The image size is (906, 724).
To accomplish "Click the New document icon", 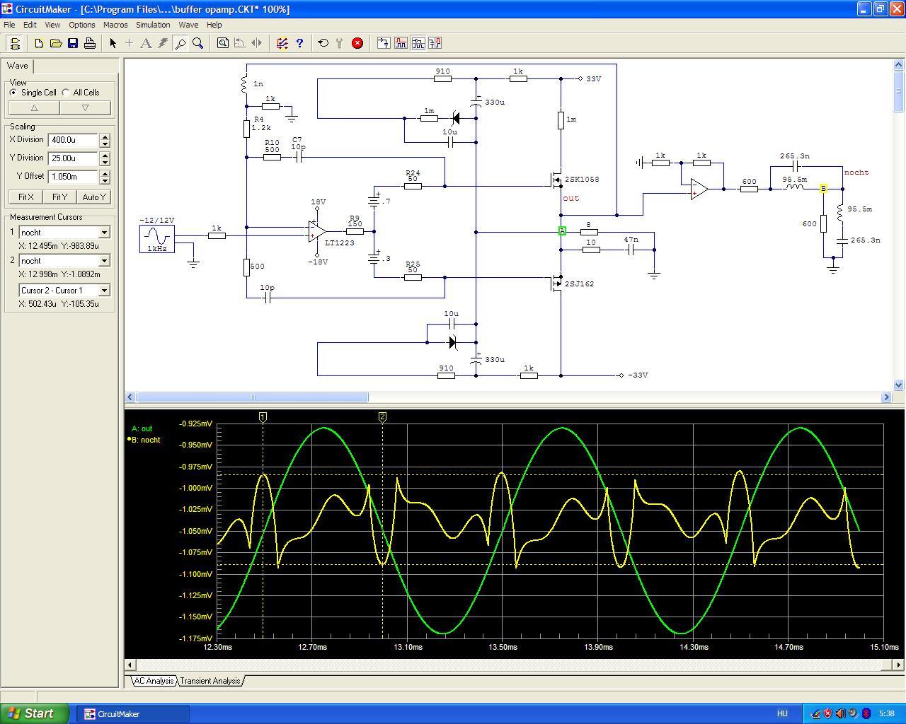I will pyautogui.click(x=39, y=43).
